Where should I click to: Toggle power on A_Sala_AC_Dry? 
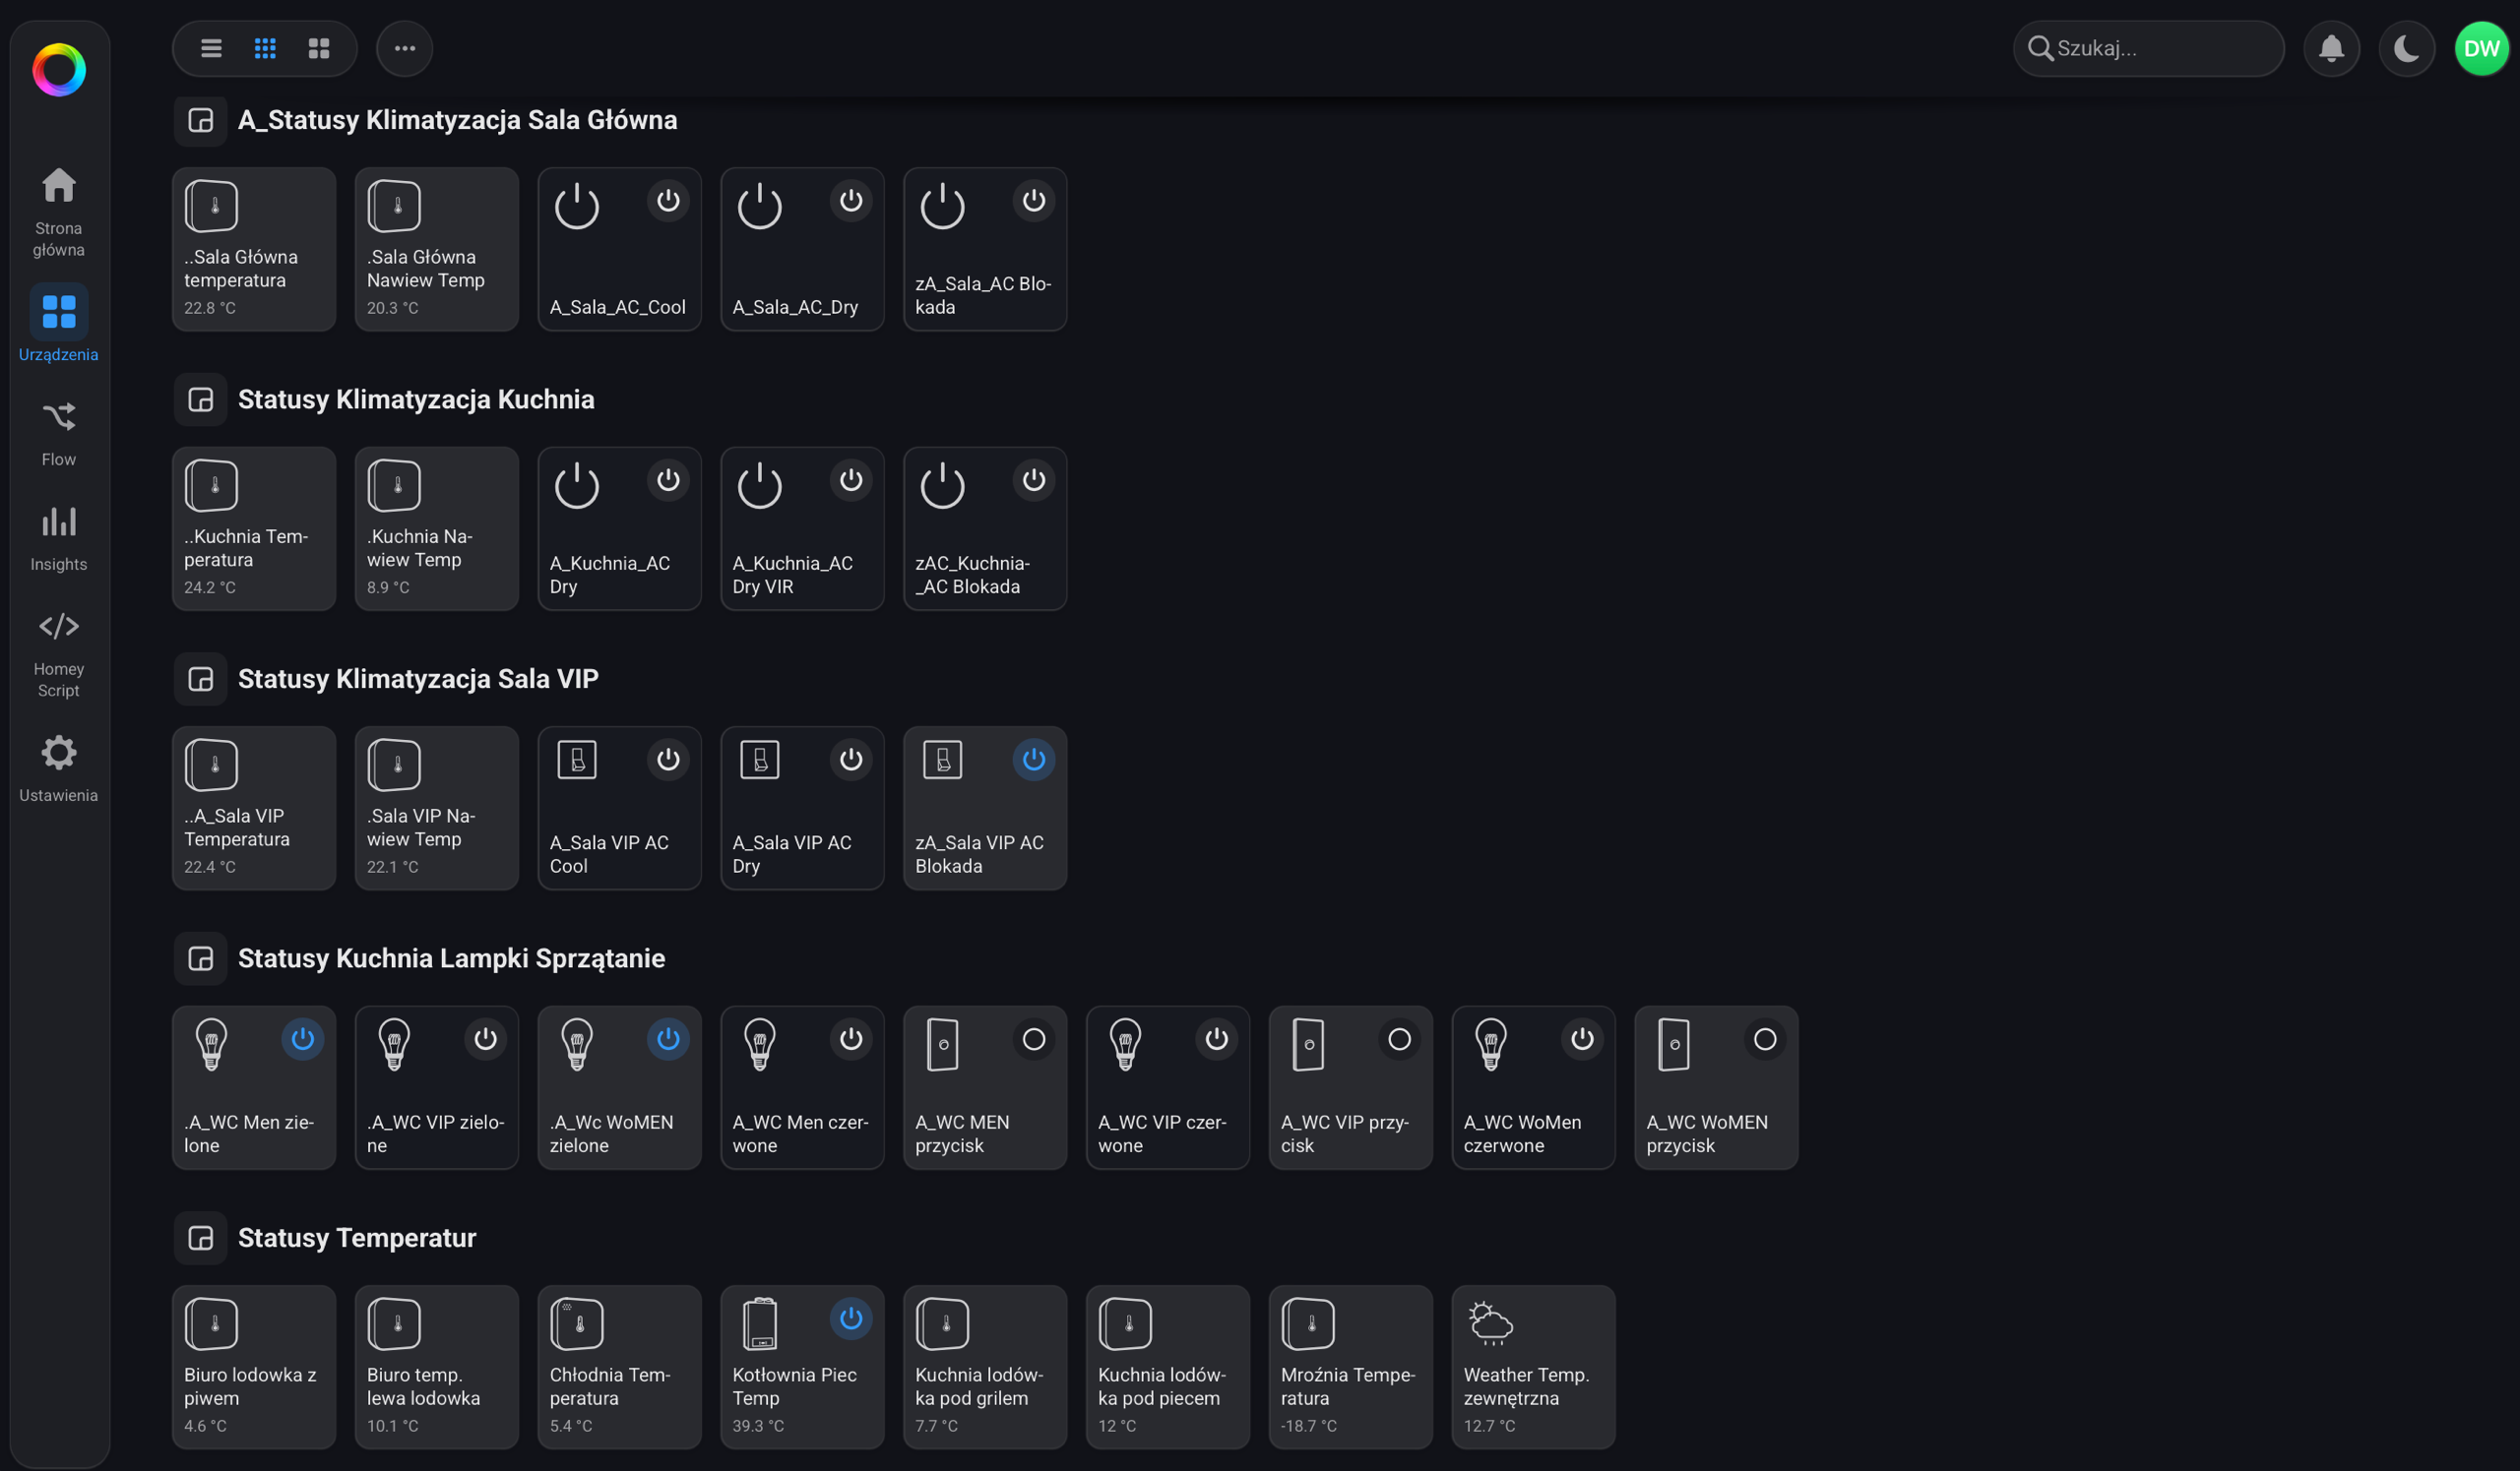(x=851, y=201)
